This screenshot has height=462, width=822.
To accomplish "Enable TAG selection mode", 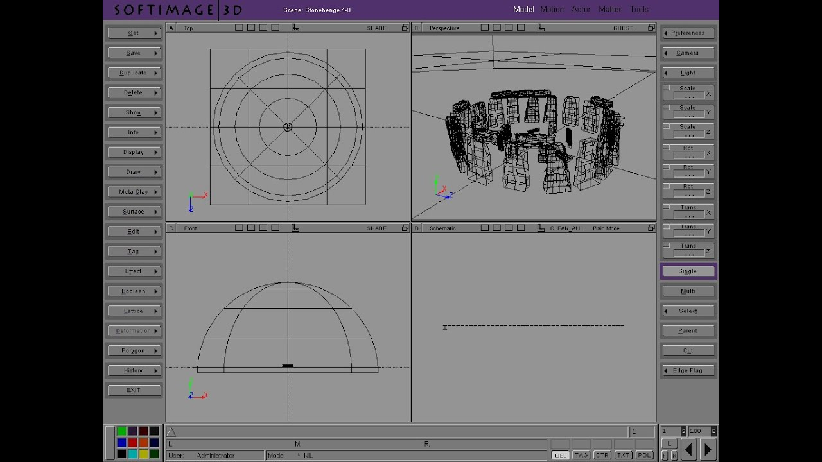I will [581, 455].
